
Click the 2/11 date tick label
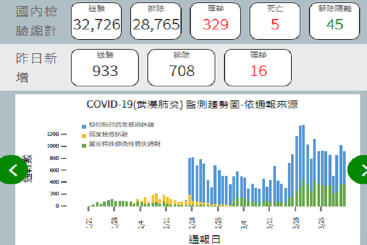tap(166, 223)
